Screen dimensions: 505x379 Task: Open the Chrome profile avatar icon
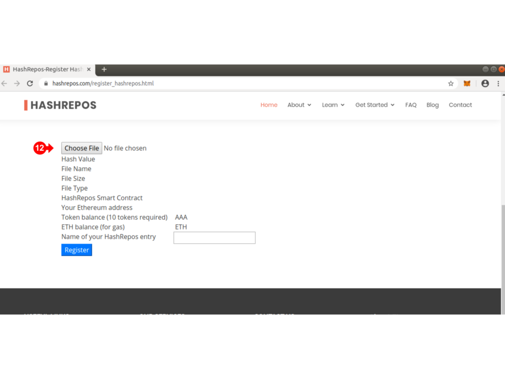(485, 83)
